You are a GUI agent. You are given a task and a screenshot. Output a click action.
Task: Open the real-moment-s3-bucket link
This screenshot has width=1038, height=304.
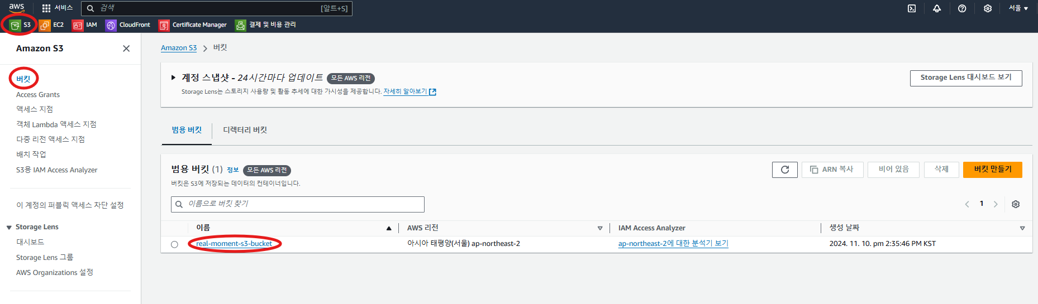[x=234, y=244]
